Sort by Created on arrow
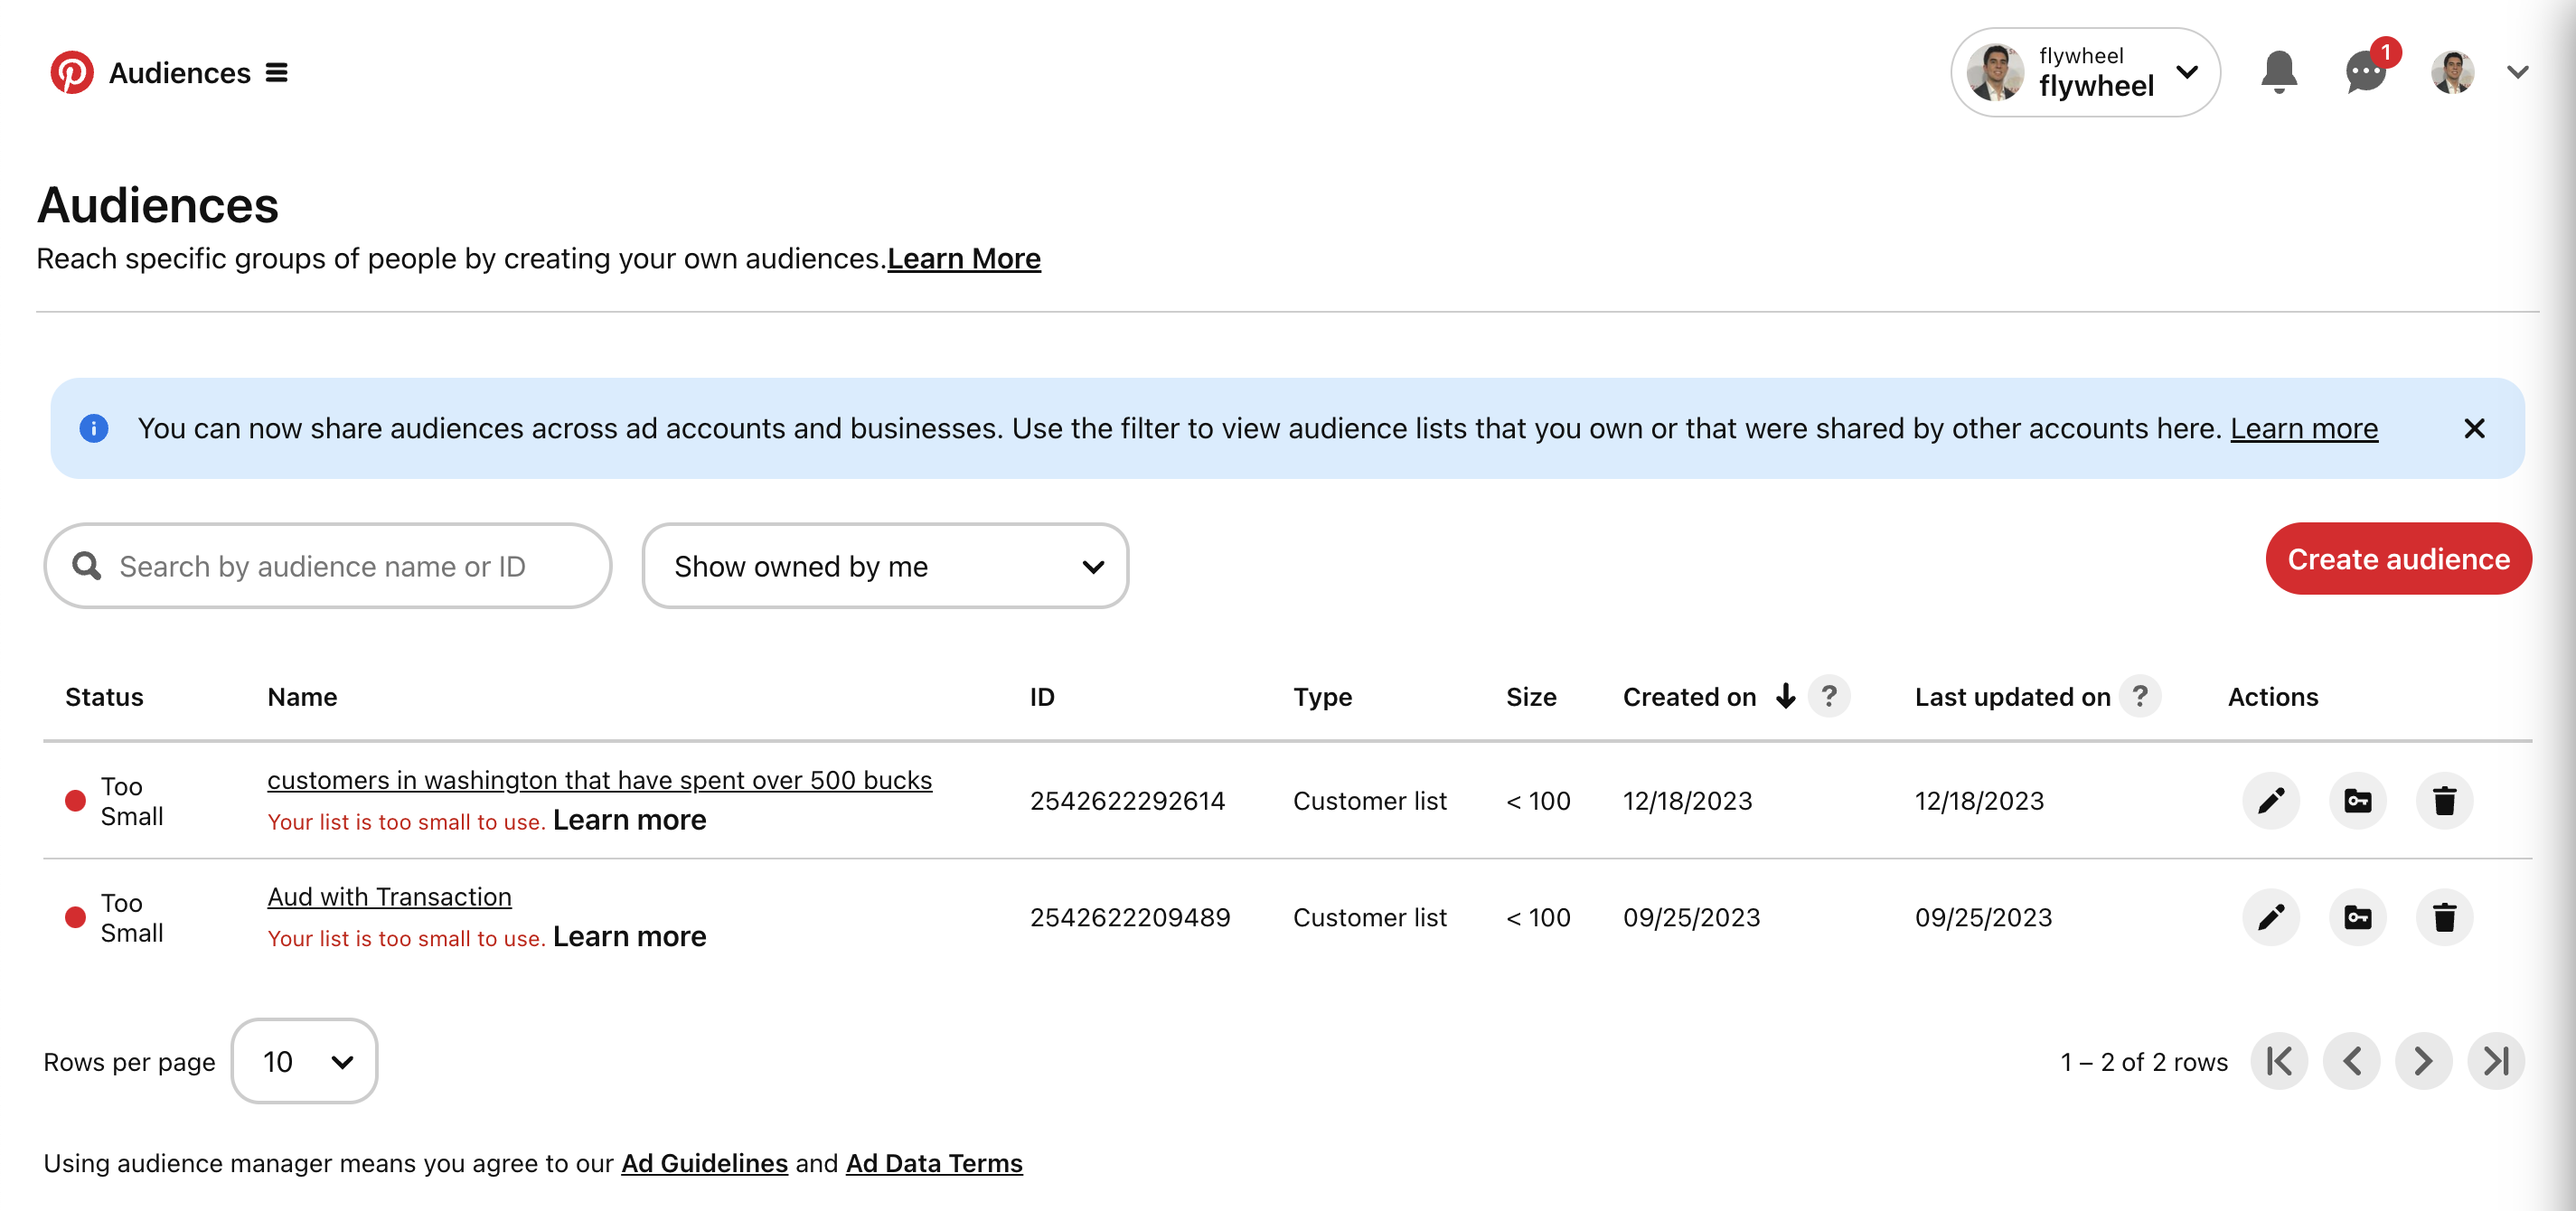The width and height of the screenshot is (2576, 1211). (1785, 696)
